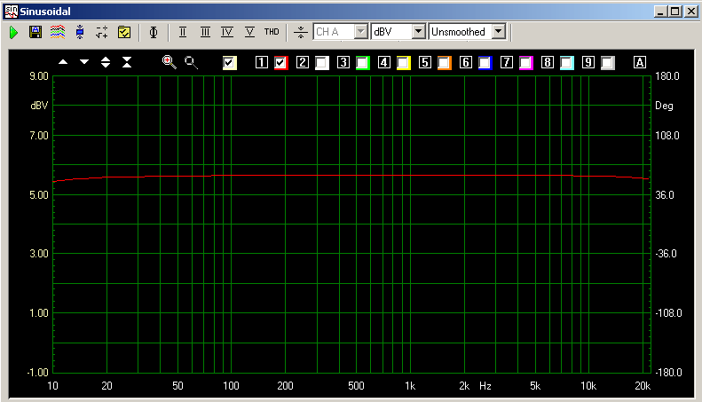The width and height of the screenshot is (702, 402).
Task: Click the magenta overlay 7 color box
Action: point(526,63)
